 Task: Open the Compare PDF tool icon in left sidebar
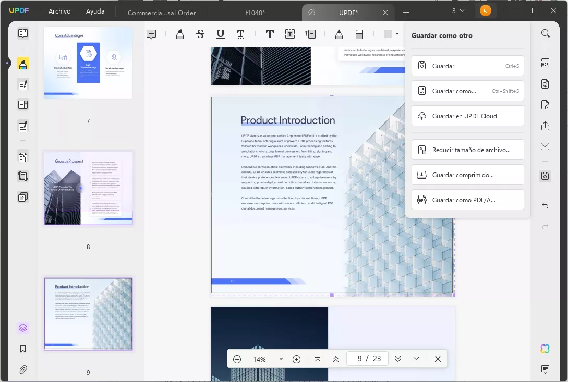pyautogui.click(x=23, y=198)
